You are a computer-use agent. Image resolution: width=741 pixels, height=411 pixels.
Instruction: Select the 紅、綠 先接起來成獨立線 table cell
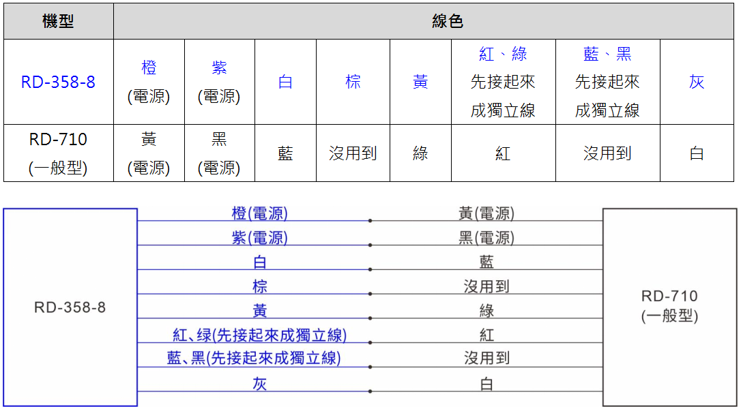[504, 82]
